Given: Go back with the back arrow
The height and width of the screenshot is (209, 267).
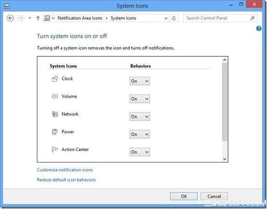Looking at the screenshot, I should (x=10, y=18).
